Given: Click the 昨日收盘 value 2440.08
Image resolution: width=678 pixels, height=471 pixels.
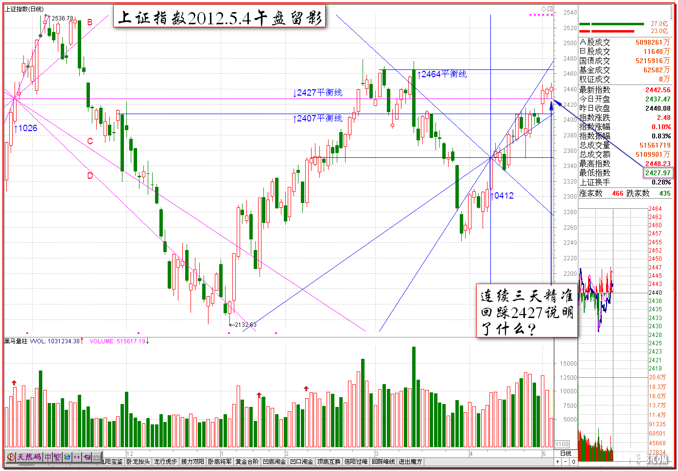Looking at the screenshot, I should point(658,108).
